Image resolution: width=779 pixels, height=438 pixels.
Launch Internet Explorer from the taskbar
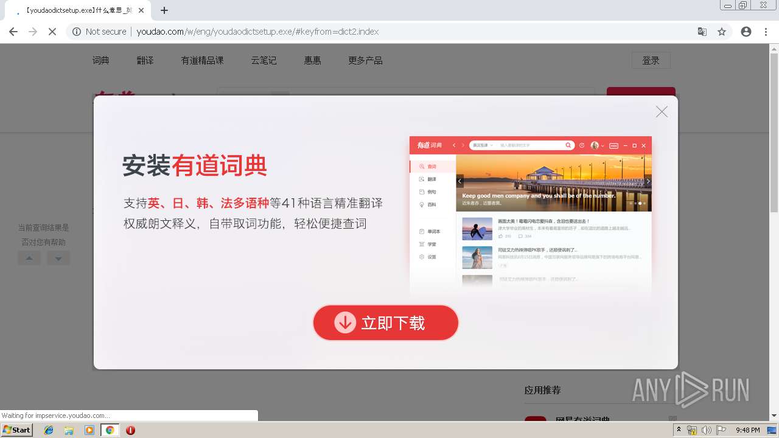49,430
